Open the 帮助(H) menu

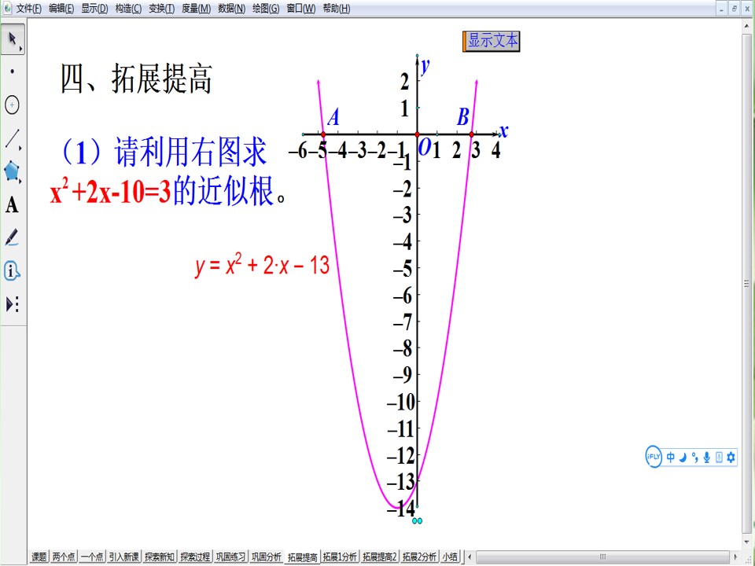[x=336, y=8]
